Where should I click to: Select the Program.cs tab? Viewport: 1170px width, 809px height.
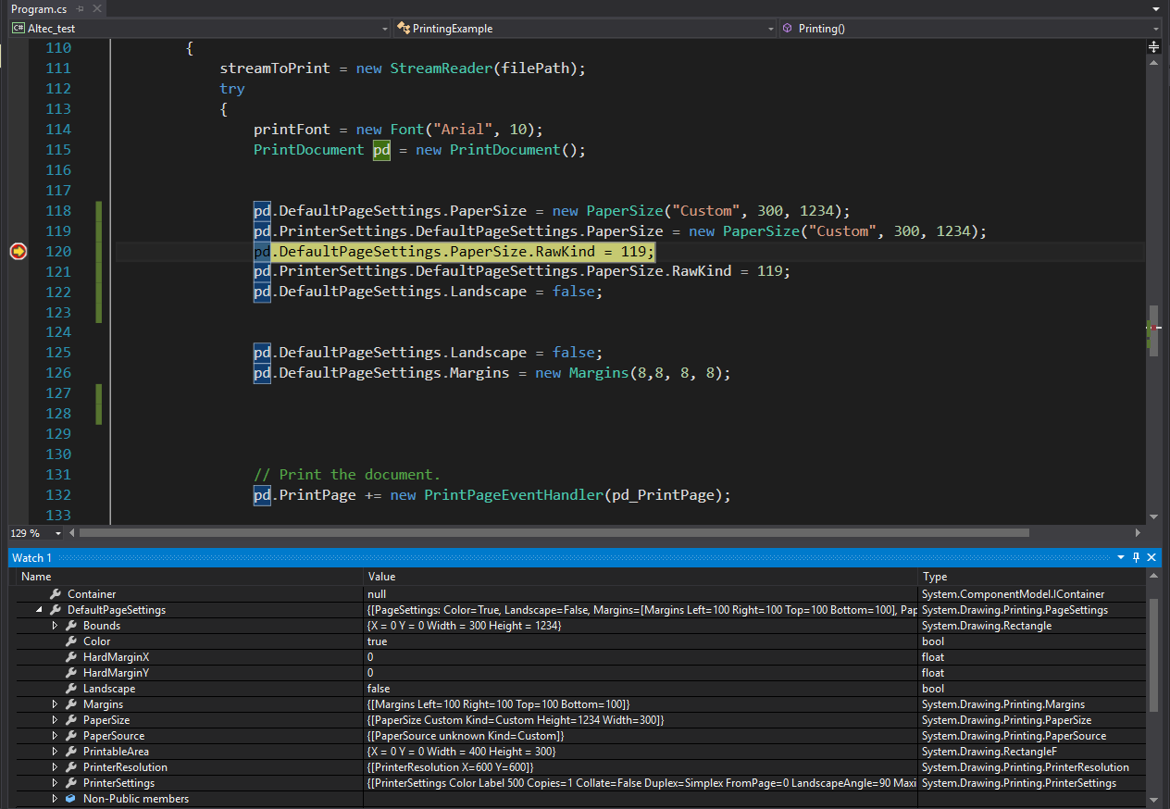39,8
